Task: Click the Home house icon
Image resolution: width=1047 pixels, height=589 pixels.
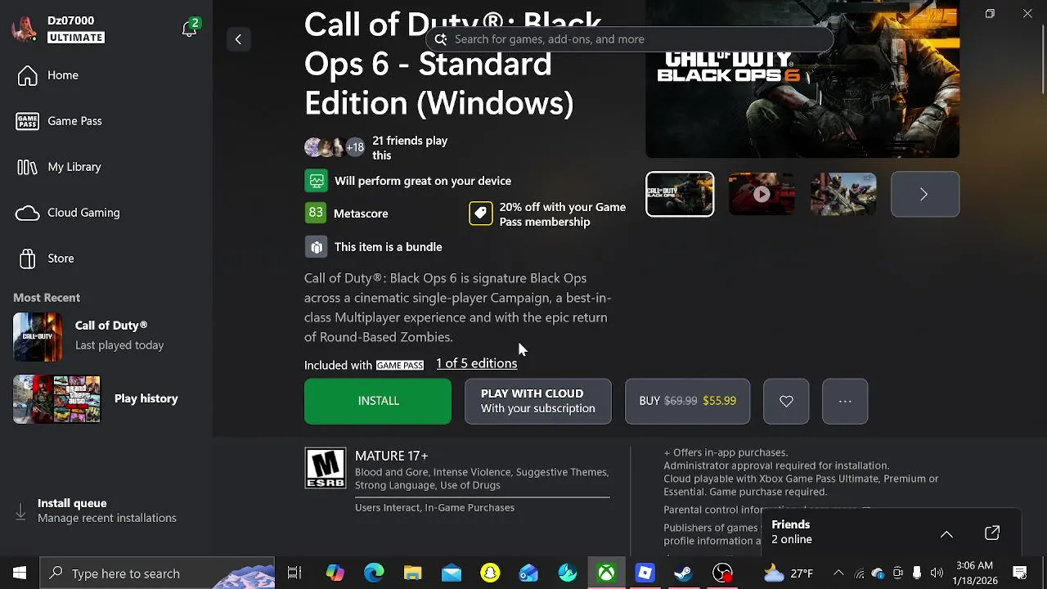Action: 27,75
